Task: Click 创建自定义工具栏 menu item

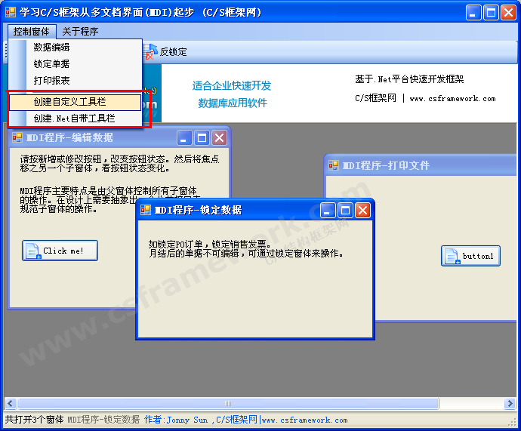Action: (69, 102)
